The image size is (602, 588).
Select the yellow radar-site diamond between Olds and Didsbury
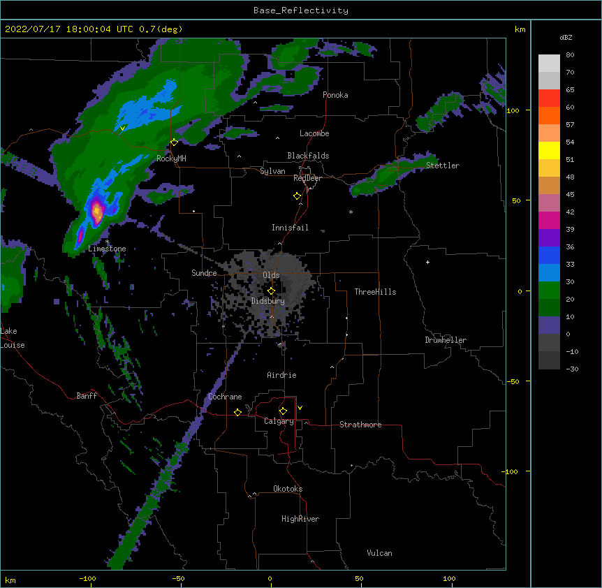point(271,291)
